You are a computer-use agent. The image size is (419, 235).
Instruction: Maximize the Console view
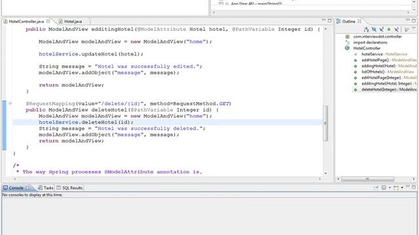coord(414,187)
